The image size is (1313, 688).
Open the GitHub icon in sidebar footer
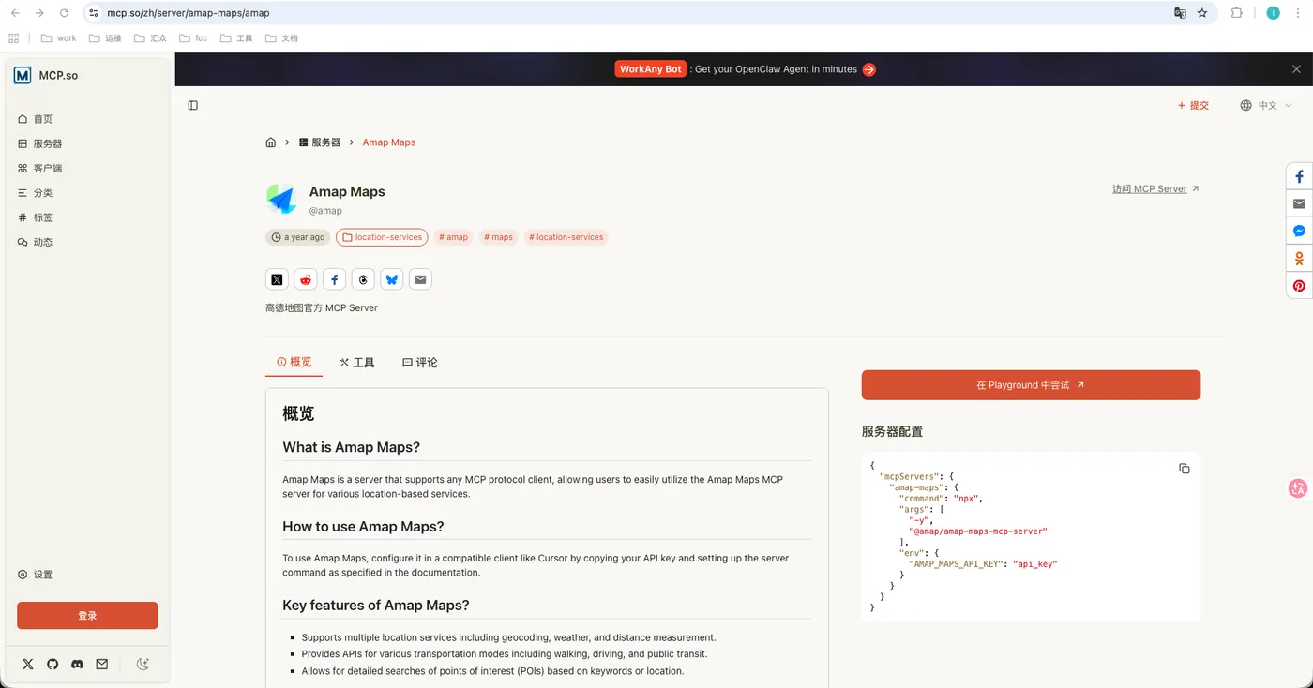[53, 664]
